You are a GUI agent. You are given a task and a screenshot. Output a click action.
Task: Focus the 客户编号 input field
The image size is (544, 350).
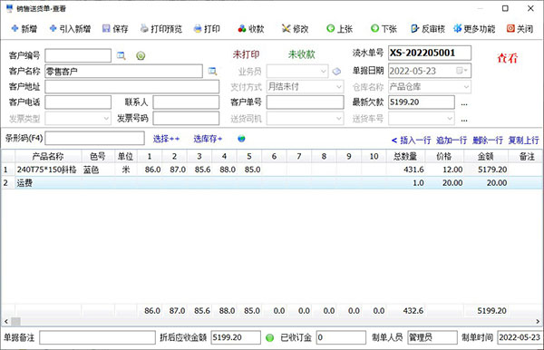tap(78, 55)
